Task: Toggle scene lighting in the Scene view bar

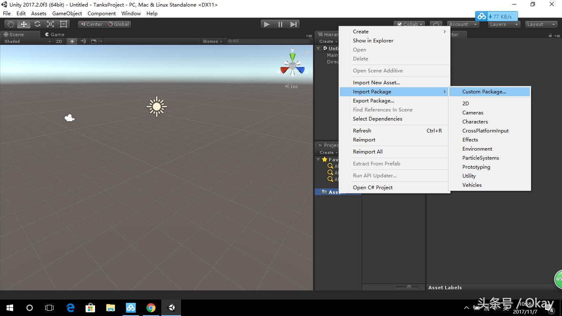Action: [72, 41]
